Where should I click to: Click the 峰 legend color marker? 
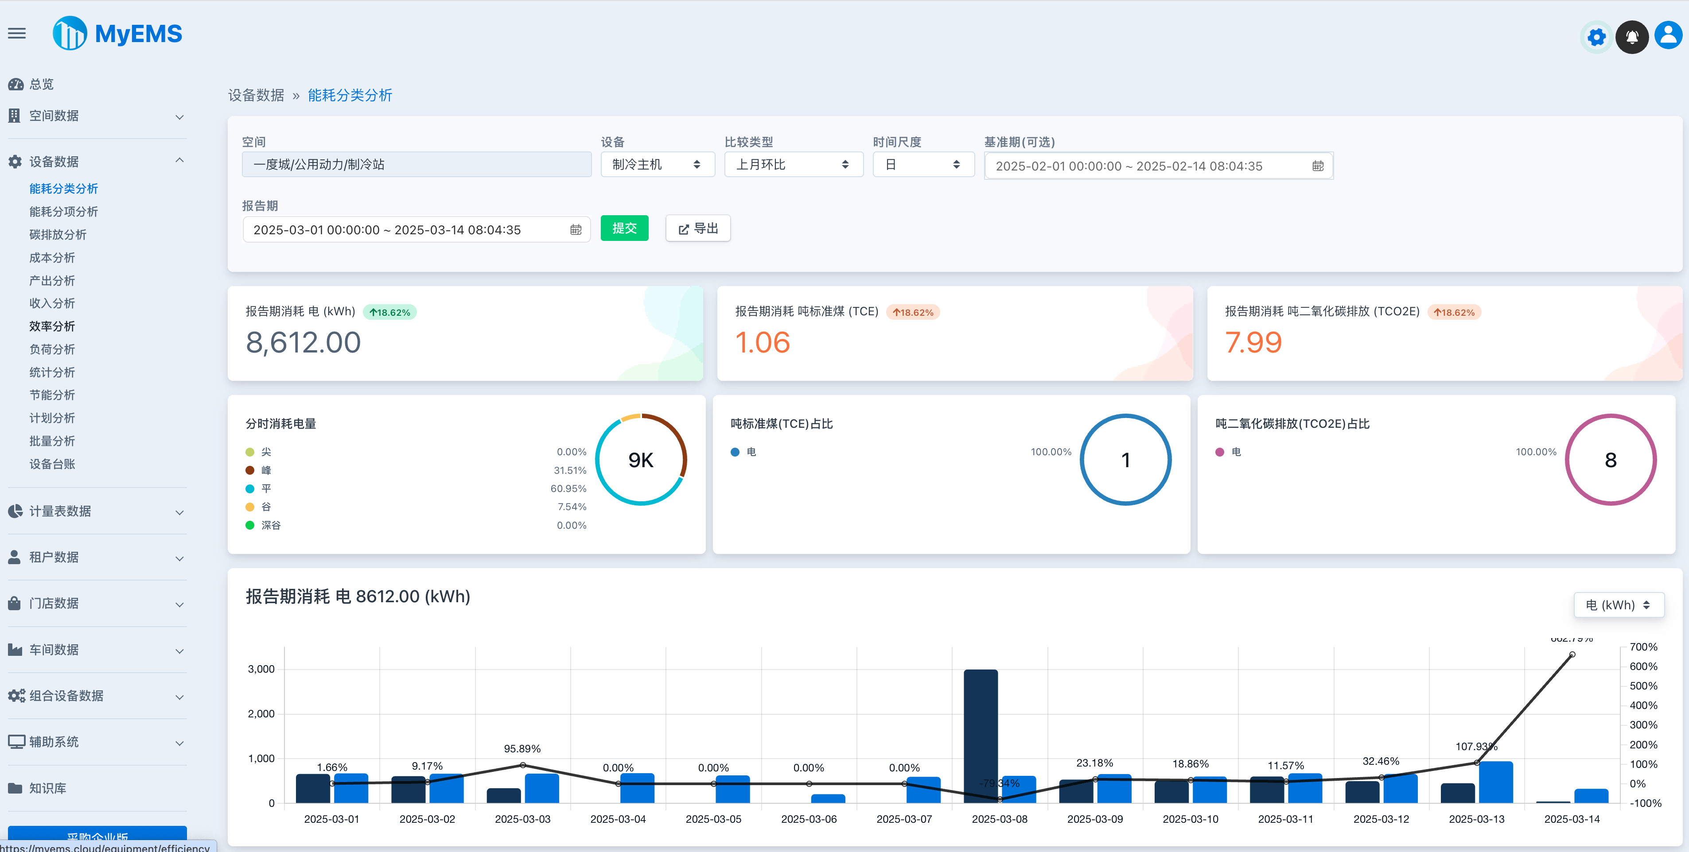point(250,470)
